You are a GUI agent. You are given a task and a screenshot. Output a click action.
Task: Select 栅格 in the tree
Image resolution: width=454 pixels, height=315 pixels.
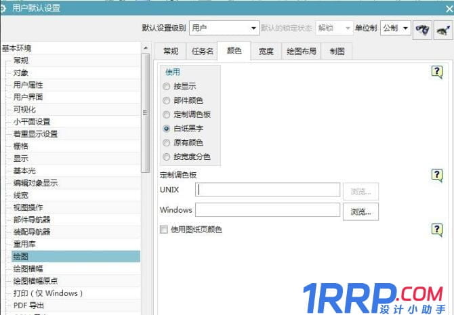coord(21,146)
